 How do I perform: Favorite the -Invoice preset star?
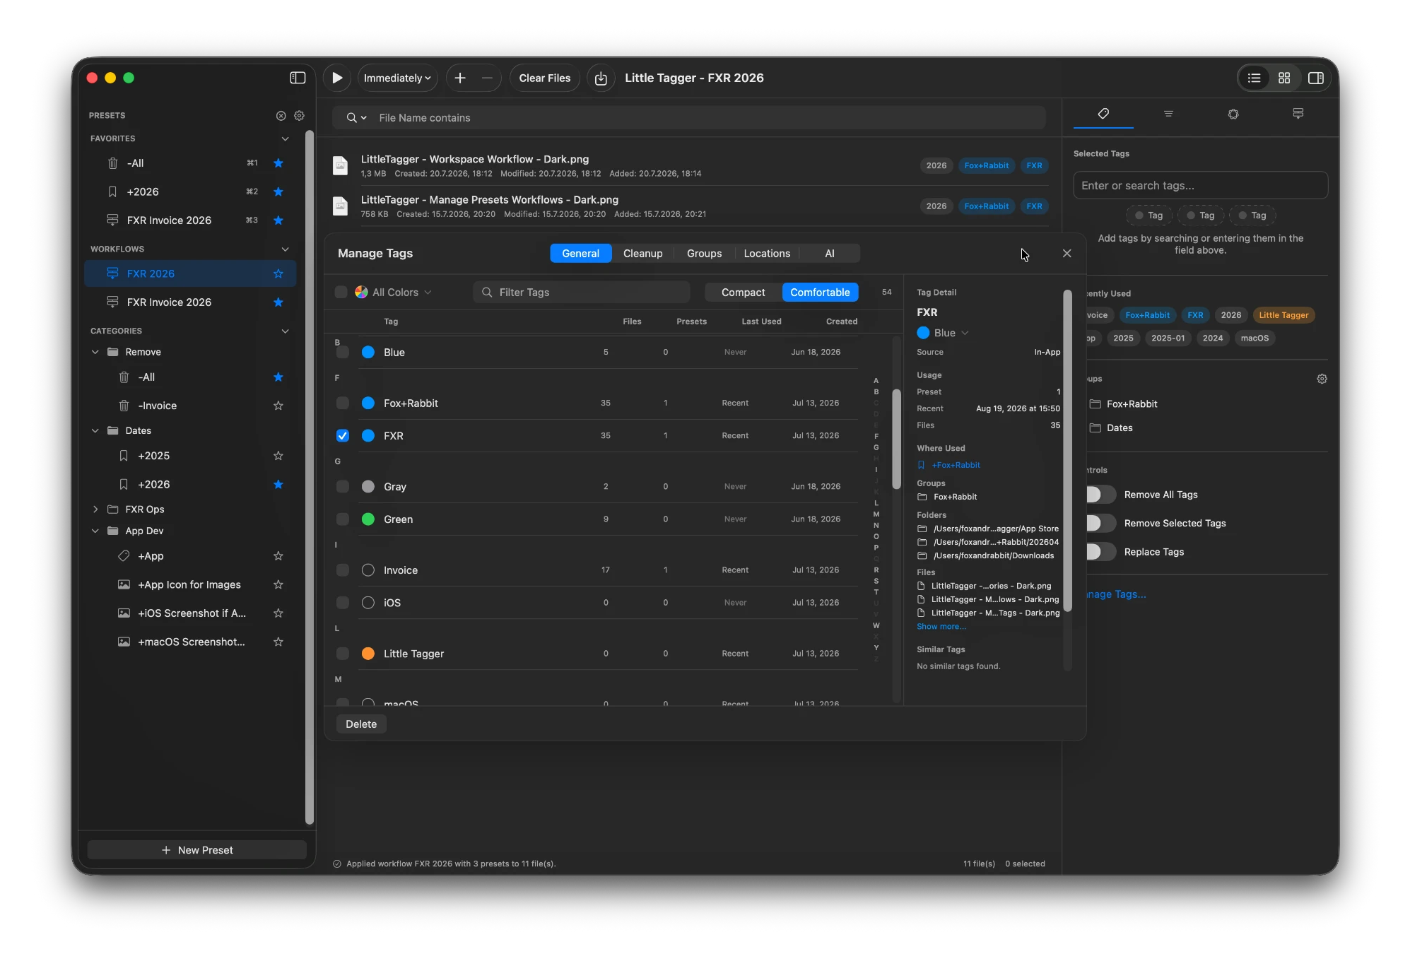pyautogui.click(x=278, y=406)
